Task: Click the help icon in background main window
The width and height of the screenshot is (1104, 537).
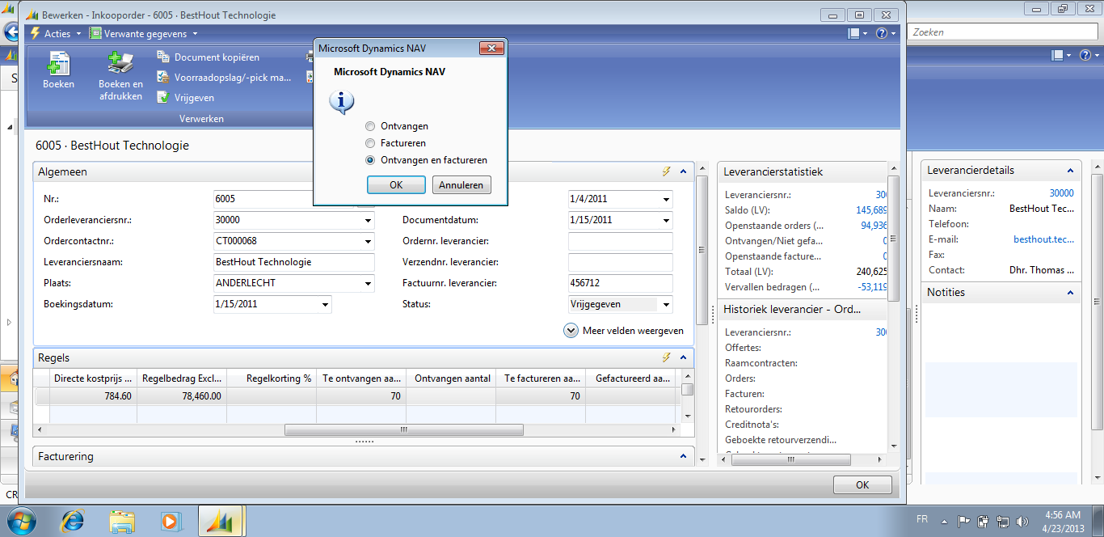Action: (1085, 55)
